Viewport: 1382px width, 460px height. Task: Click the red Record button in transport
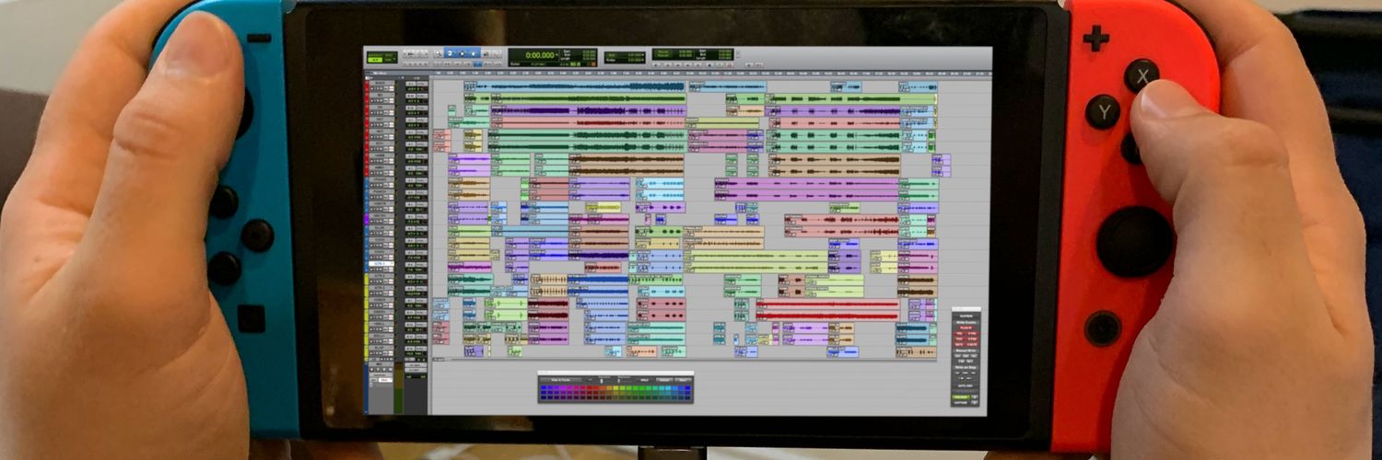[x=730, y=65]
